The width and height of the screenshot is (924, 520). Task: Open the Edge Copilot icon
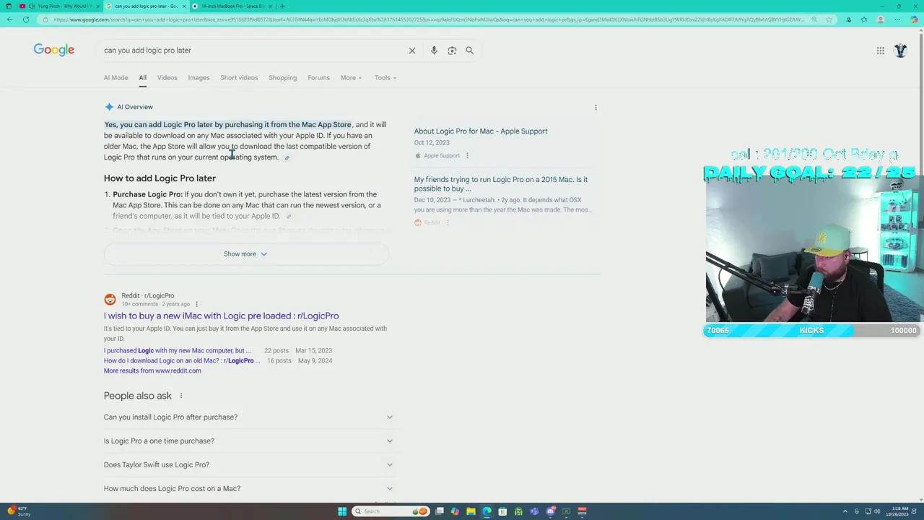tap(915, 19)
